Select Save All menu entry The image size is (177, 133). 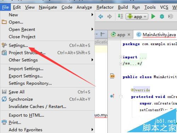(47, 92)
